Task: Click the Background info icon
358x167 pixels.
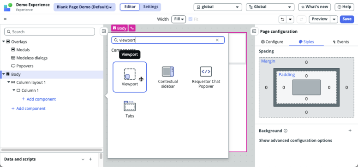Action: pos(286,131)
